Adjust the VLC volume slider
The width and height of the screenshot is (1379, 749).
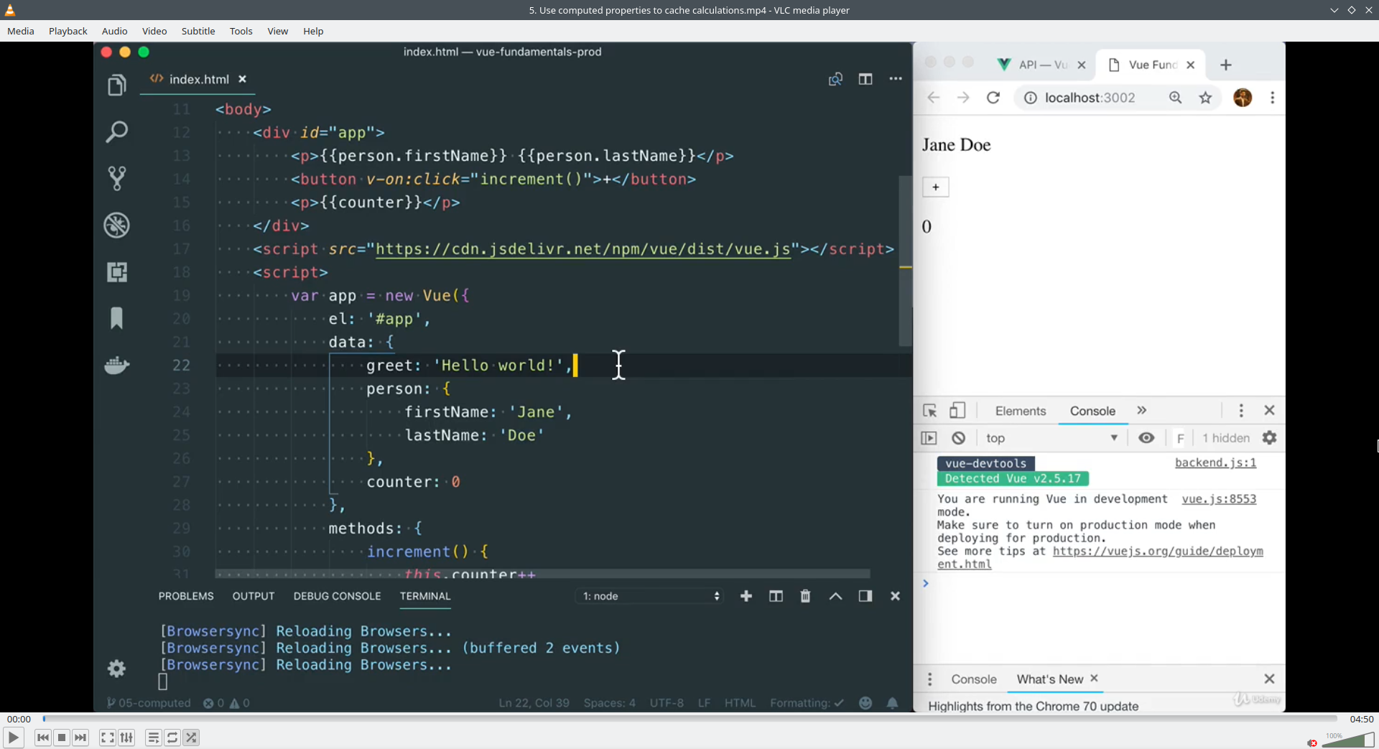coord(1348,740)
